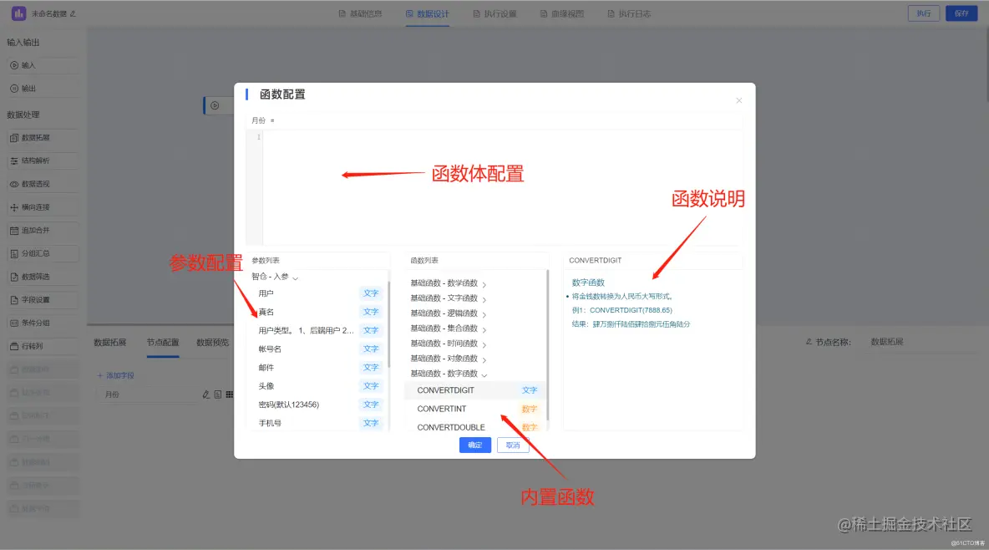The height and width of the screenshot is (550, 989).
Task: Select the 结构解析 sliders icon
Action: (14, 161)
